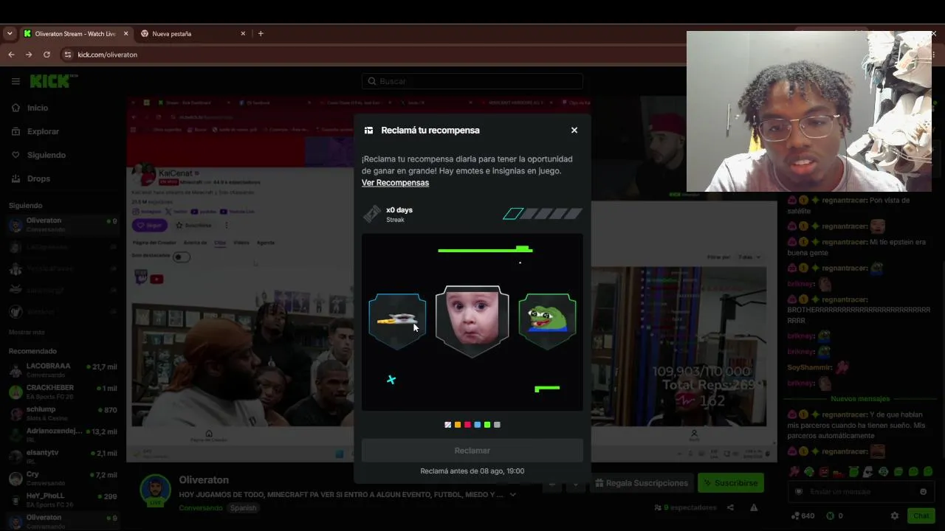This screenshot has width=945, height=531.
Task: Open HeY_PhoLL recommended channel
Action: 62,499
